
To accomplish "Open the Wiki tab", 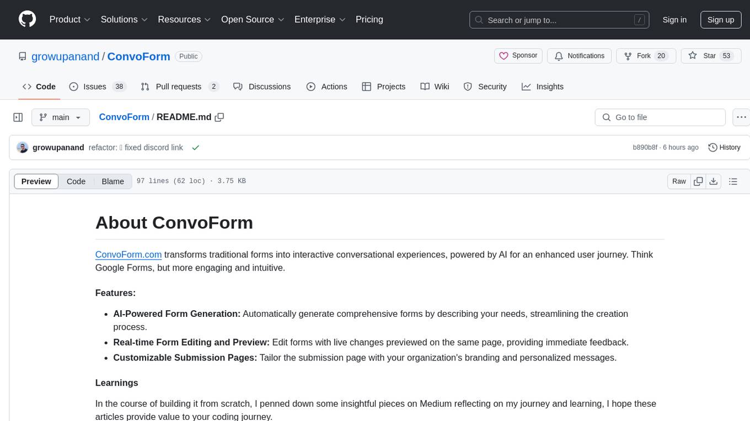I will (435, 87).
